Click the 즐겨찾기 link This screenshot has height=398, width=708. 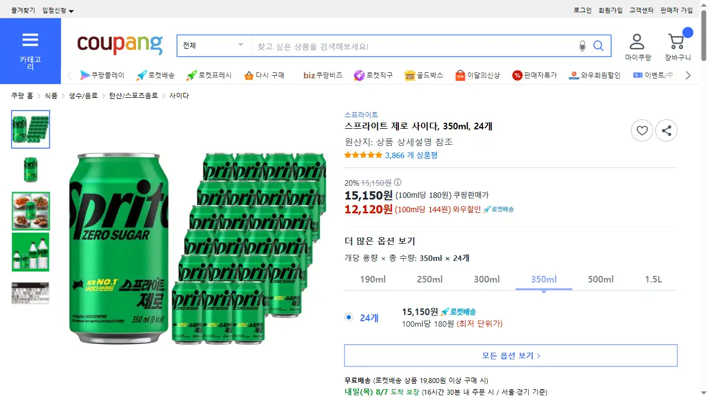point(23,11)
